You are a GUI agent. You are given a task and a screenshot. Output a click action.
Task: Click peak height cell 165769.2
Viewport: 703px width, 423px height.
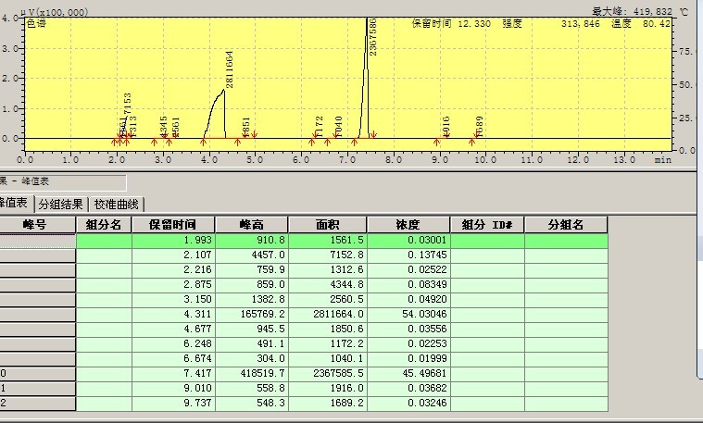click(252, 314)
